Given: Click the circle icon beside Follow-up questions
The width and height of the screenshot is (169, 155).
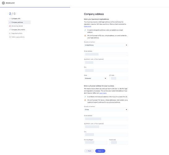Looking at the screenshot, I should click(10, 37).
